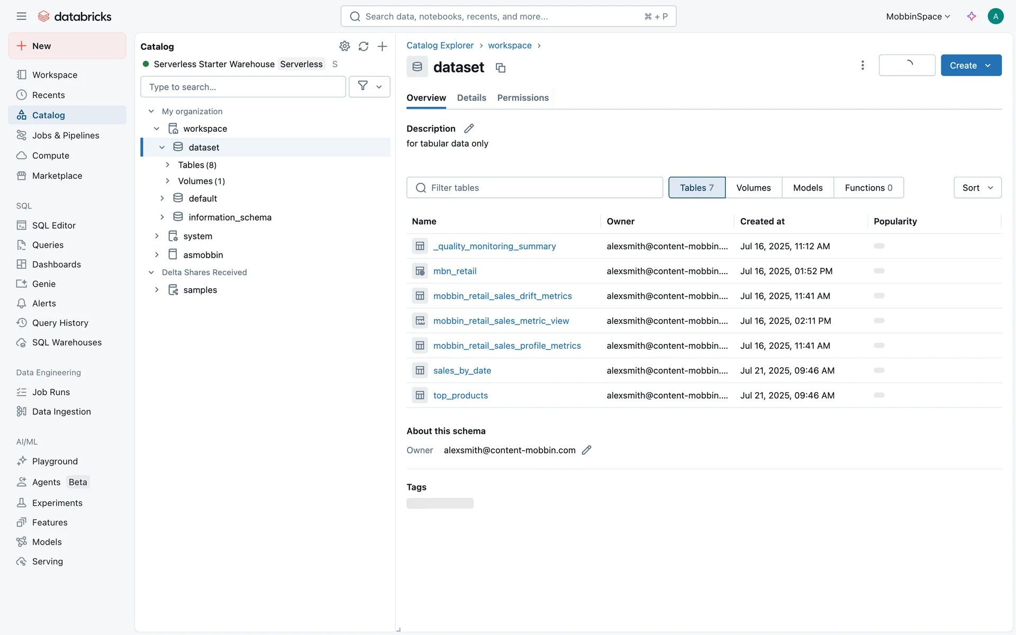Open the mbn_retail table link
1016x635 pixels.
tap(455, 271)
